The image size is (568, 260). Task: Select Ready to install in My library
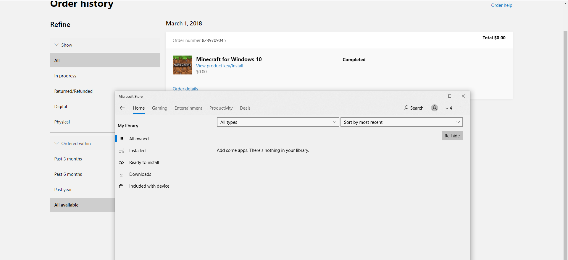point(144,162)
